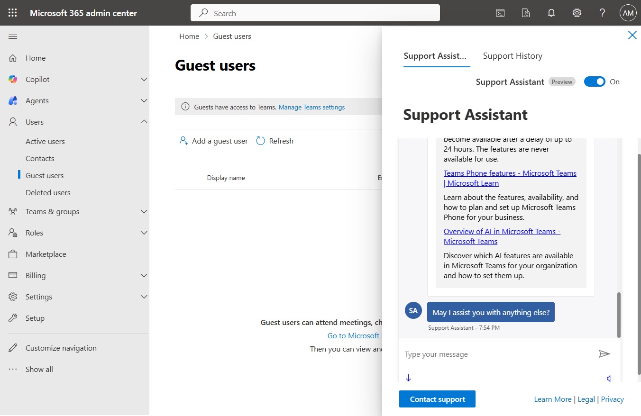641x416 pixels.
Task: Open Active users in sidebar
Action: tap(45, 141)
